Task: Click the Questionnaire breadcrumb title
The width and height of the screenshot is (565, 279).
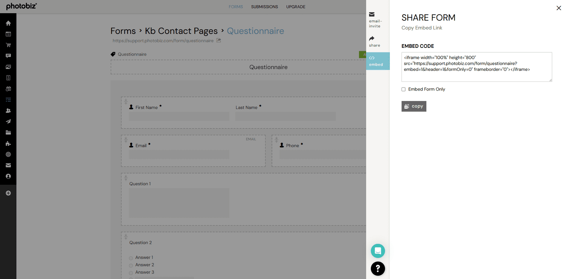Action: click(x=255, y=31)
